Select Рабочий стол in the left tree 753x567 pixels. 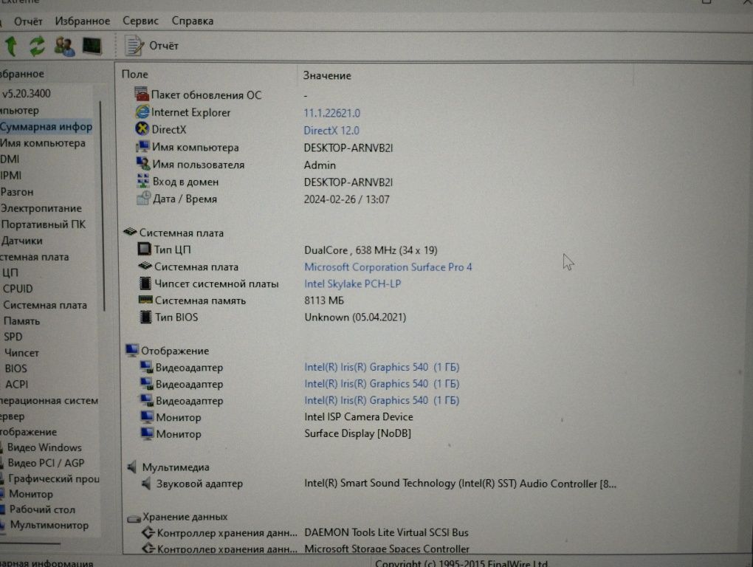(x=42, y=509)
